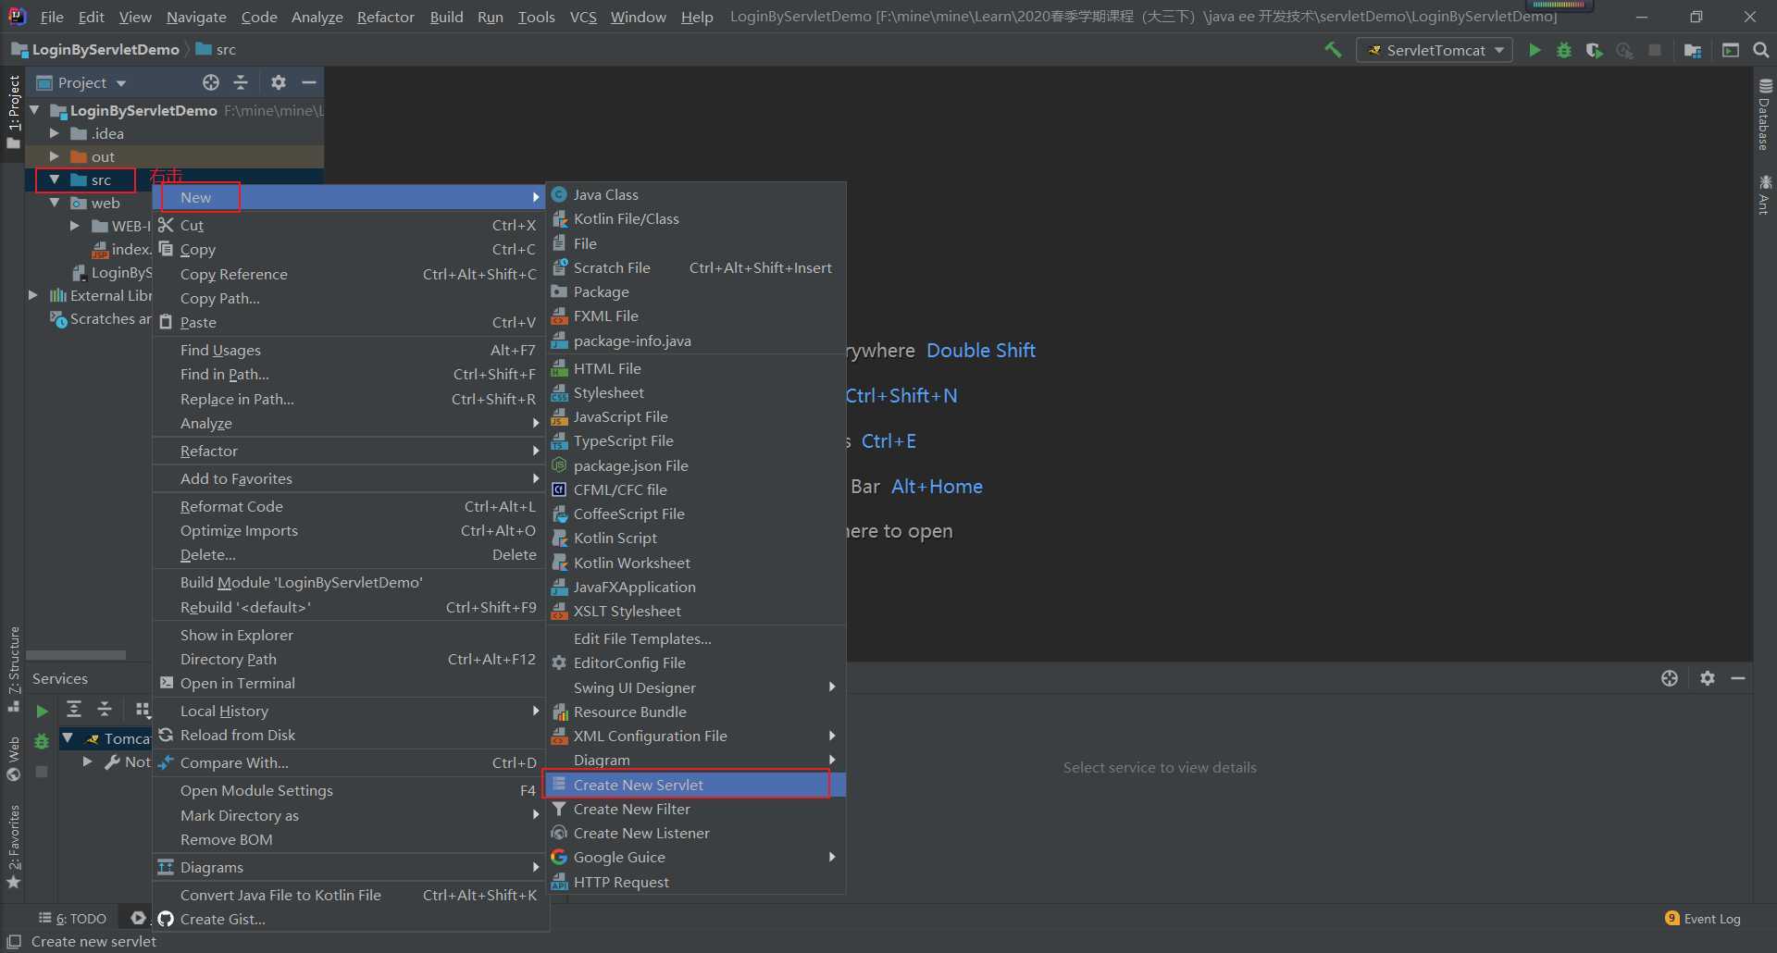This screenshot has width=1777, height=953.
Task: Select HTTP Request entry
Action: [x=696, y=882]
